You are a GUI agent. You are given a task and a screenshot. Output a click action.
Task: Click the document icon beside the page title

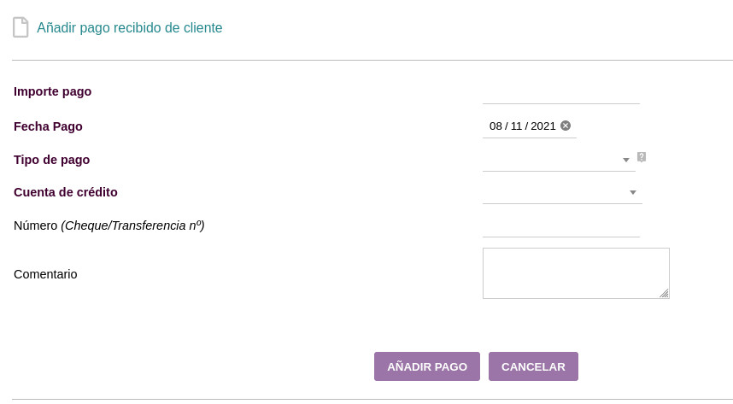click(x=21, y=27)
